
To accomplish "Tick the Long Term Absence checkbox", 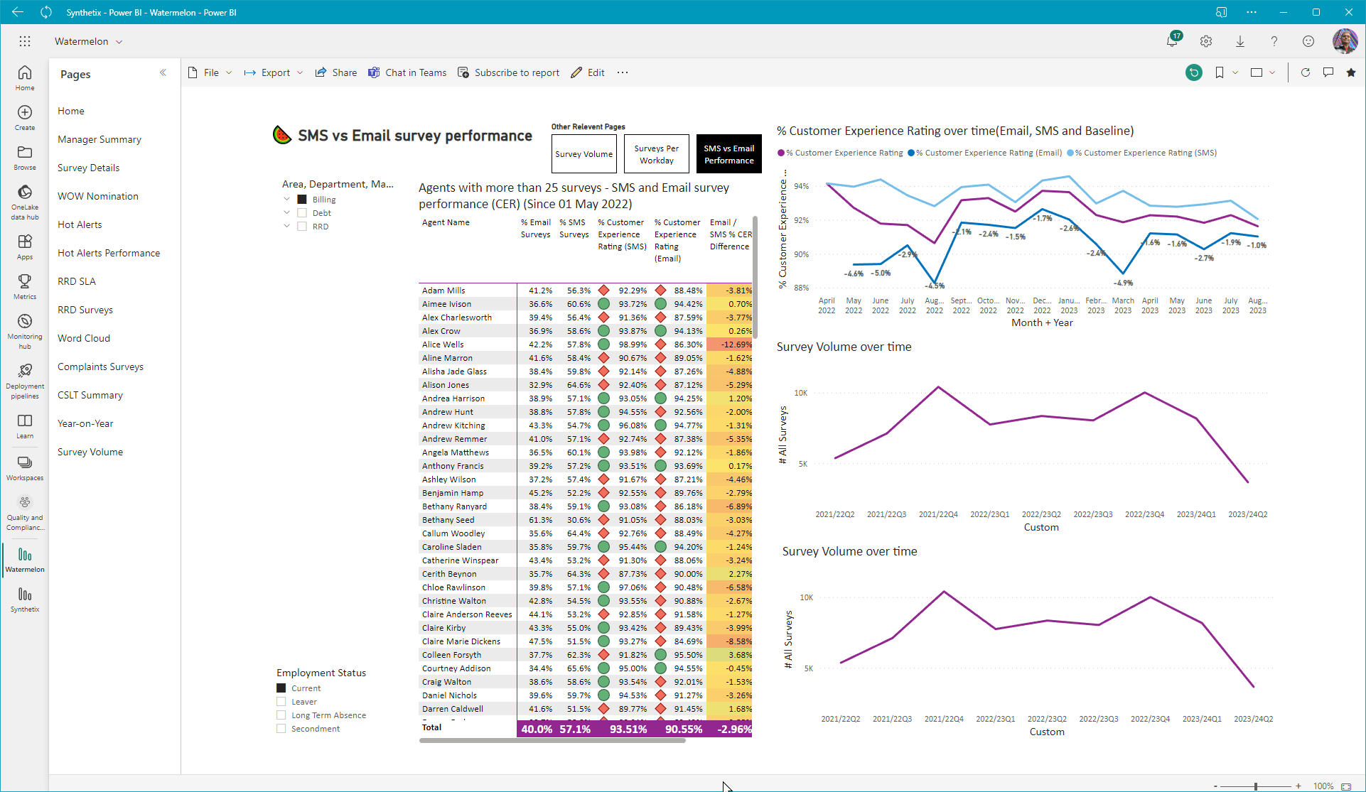I will (x=281, y=715).
